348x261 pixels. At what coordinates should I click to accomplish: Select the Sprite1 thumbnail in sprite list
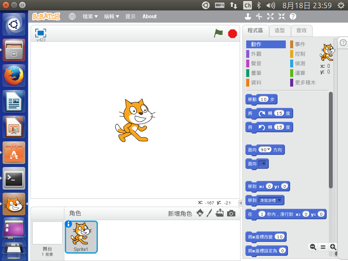81,237
